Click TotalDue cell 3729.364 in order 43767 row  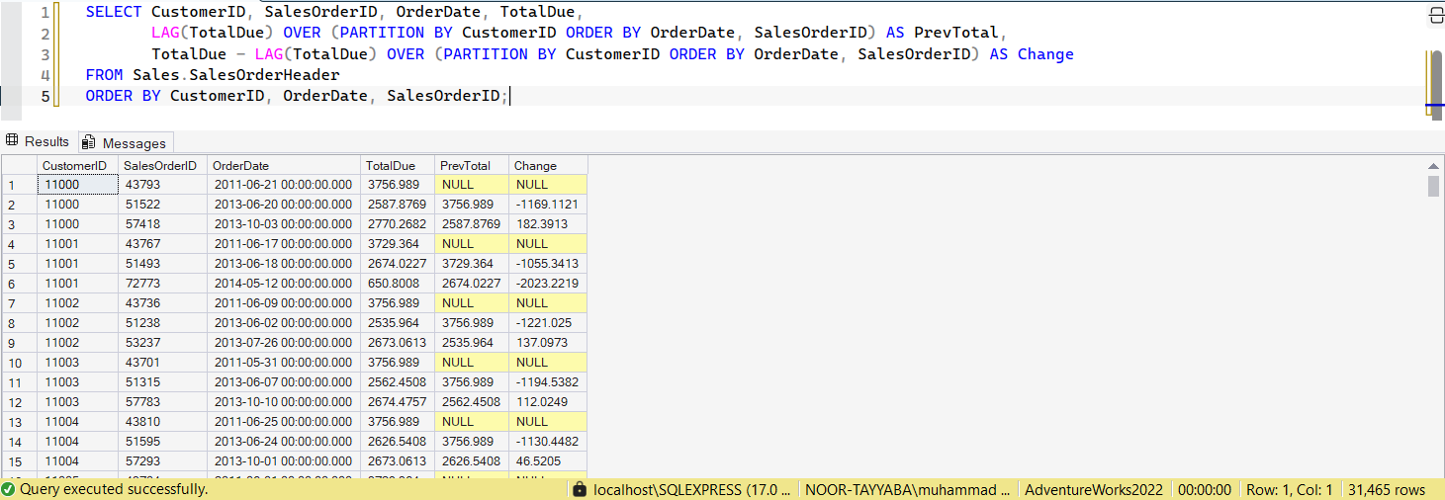click(398, 244)
